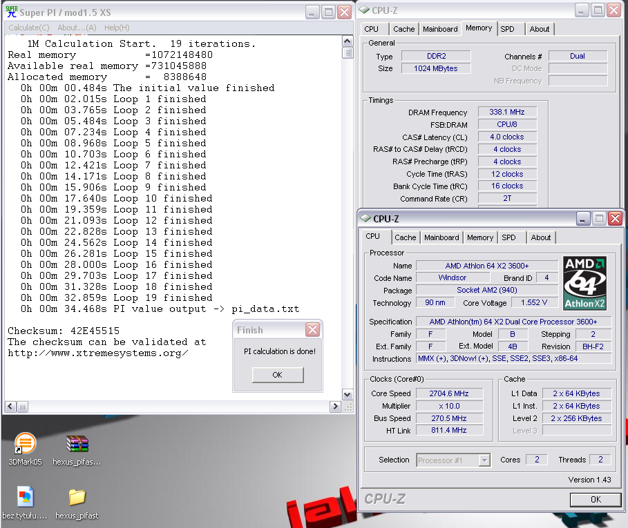Open the About...(A) menu in Super PI
The height and width of the screenshot is (528, 628).
tap(77, 28)
